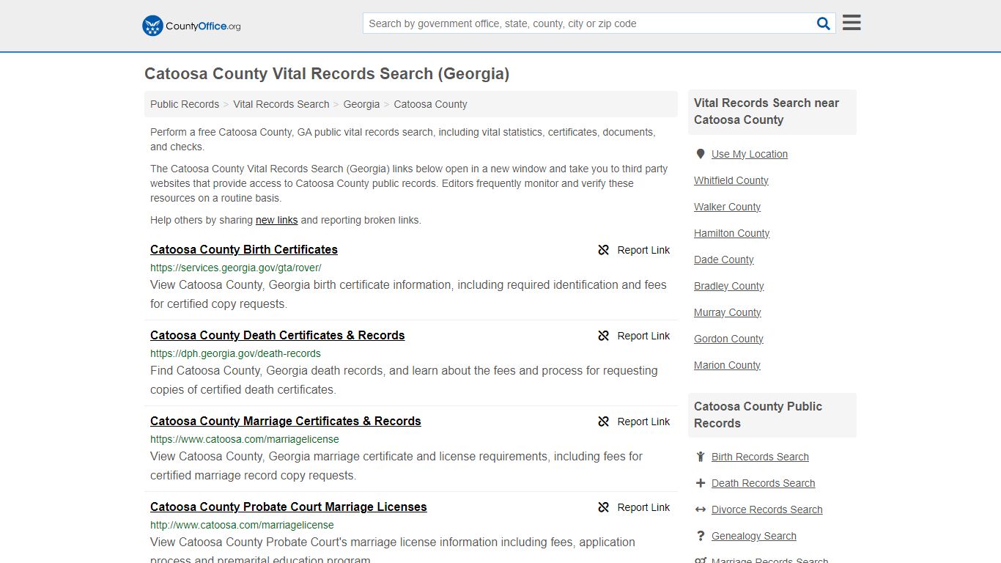Open Divorce Records Search link
This screenshot has height=563, width=1001.
pos(767,509)
